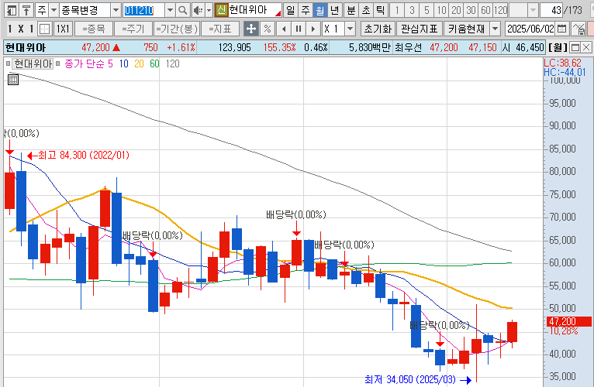
Task: Click the bar count field showing 43
Action: (551, 10)
